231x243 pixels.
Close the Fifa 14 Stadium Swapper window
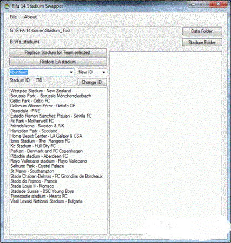219,4
